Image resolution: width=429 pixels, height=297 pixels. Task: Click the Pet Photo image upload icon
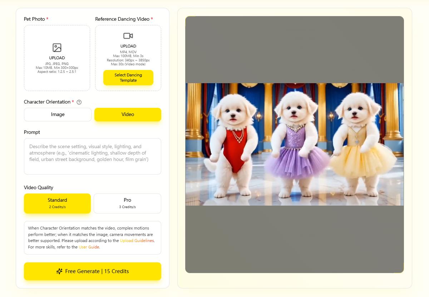[57, 48]
